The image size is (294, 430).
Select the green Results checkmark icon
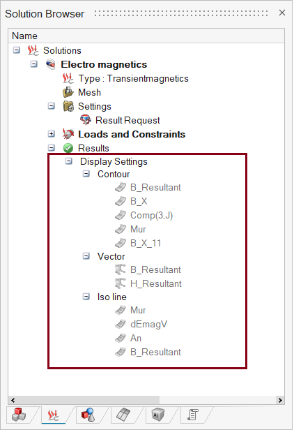point(68,148)
